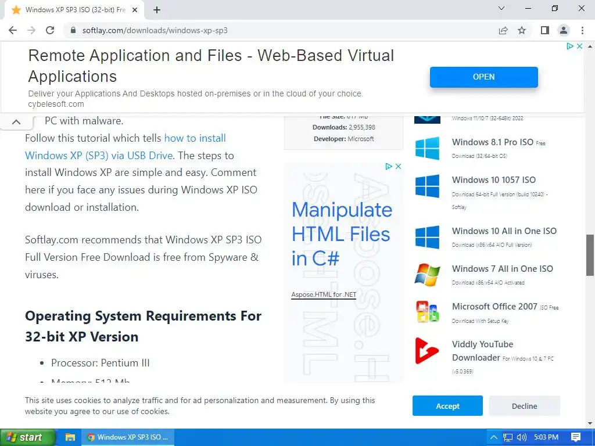This screenshot has height=446, width=595.
Task: Click Windows 10 1057 ISO logo icon
Action: [x=427, y=186]
